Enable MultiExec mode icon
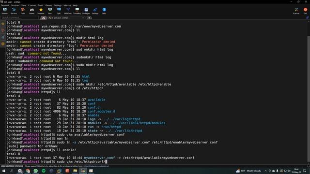 click(x=68, y=11)
